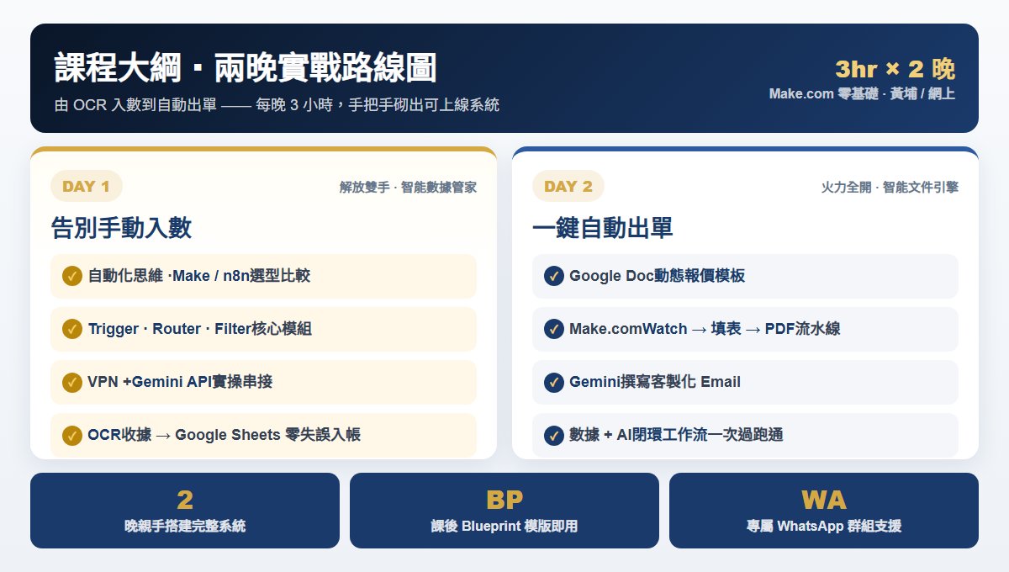Click the 3hr × 2 晚 text
The width and height of the screenshot is (1009, 572).
pyautogui.click(x=895, y=69)
